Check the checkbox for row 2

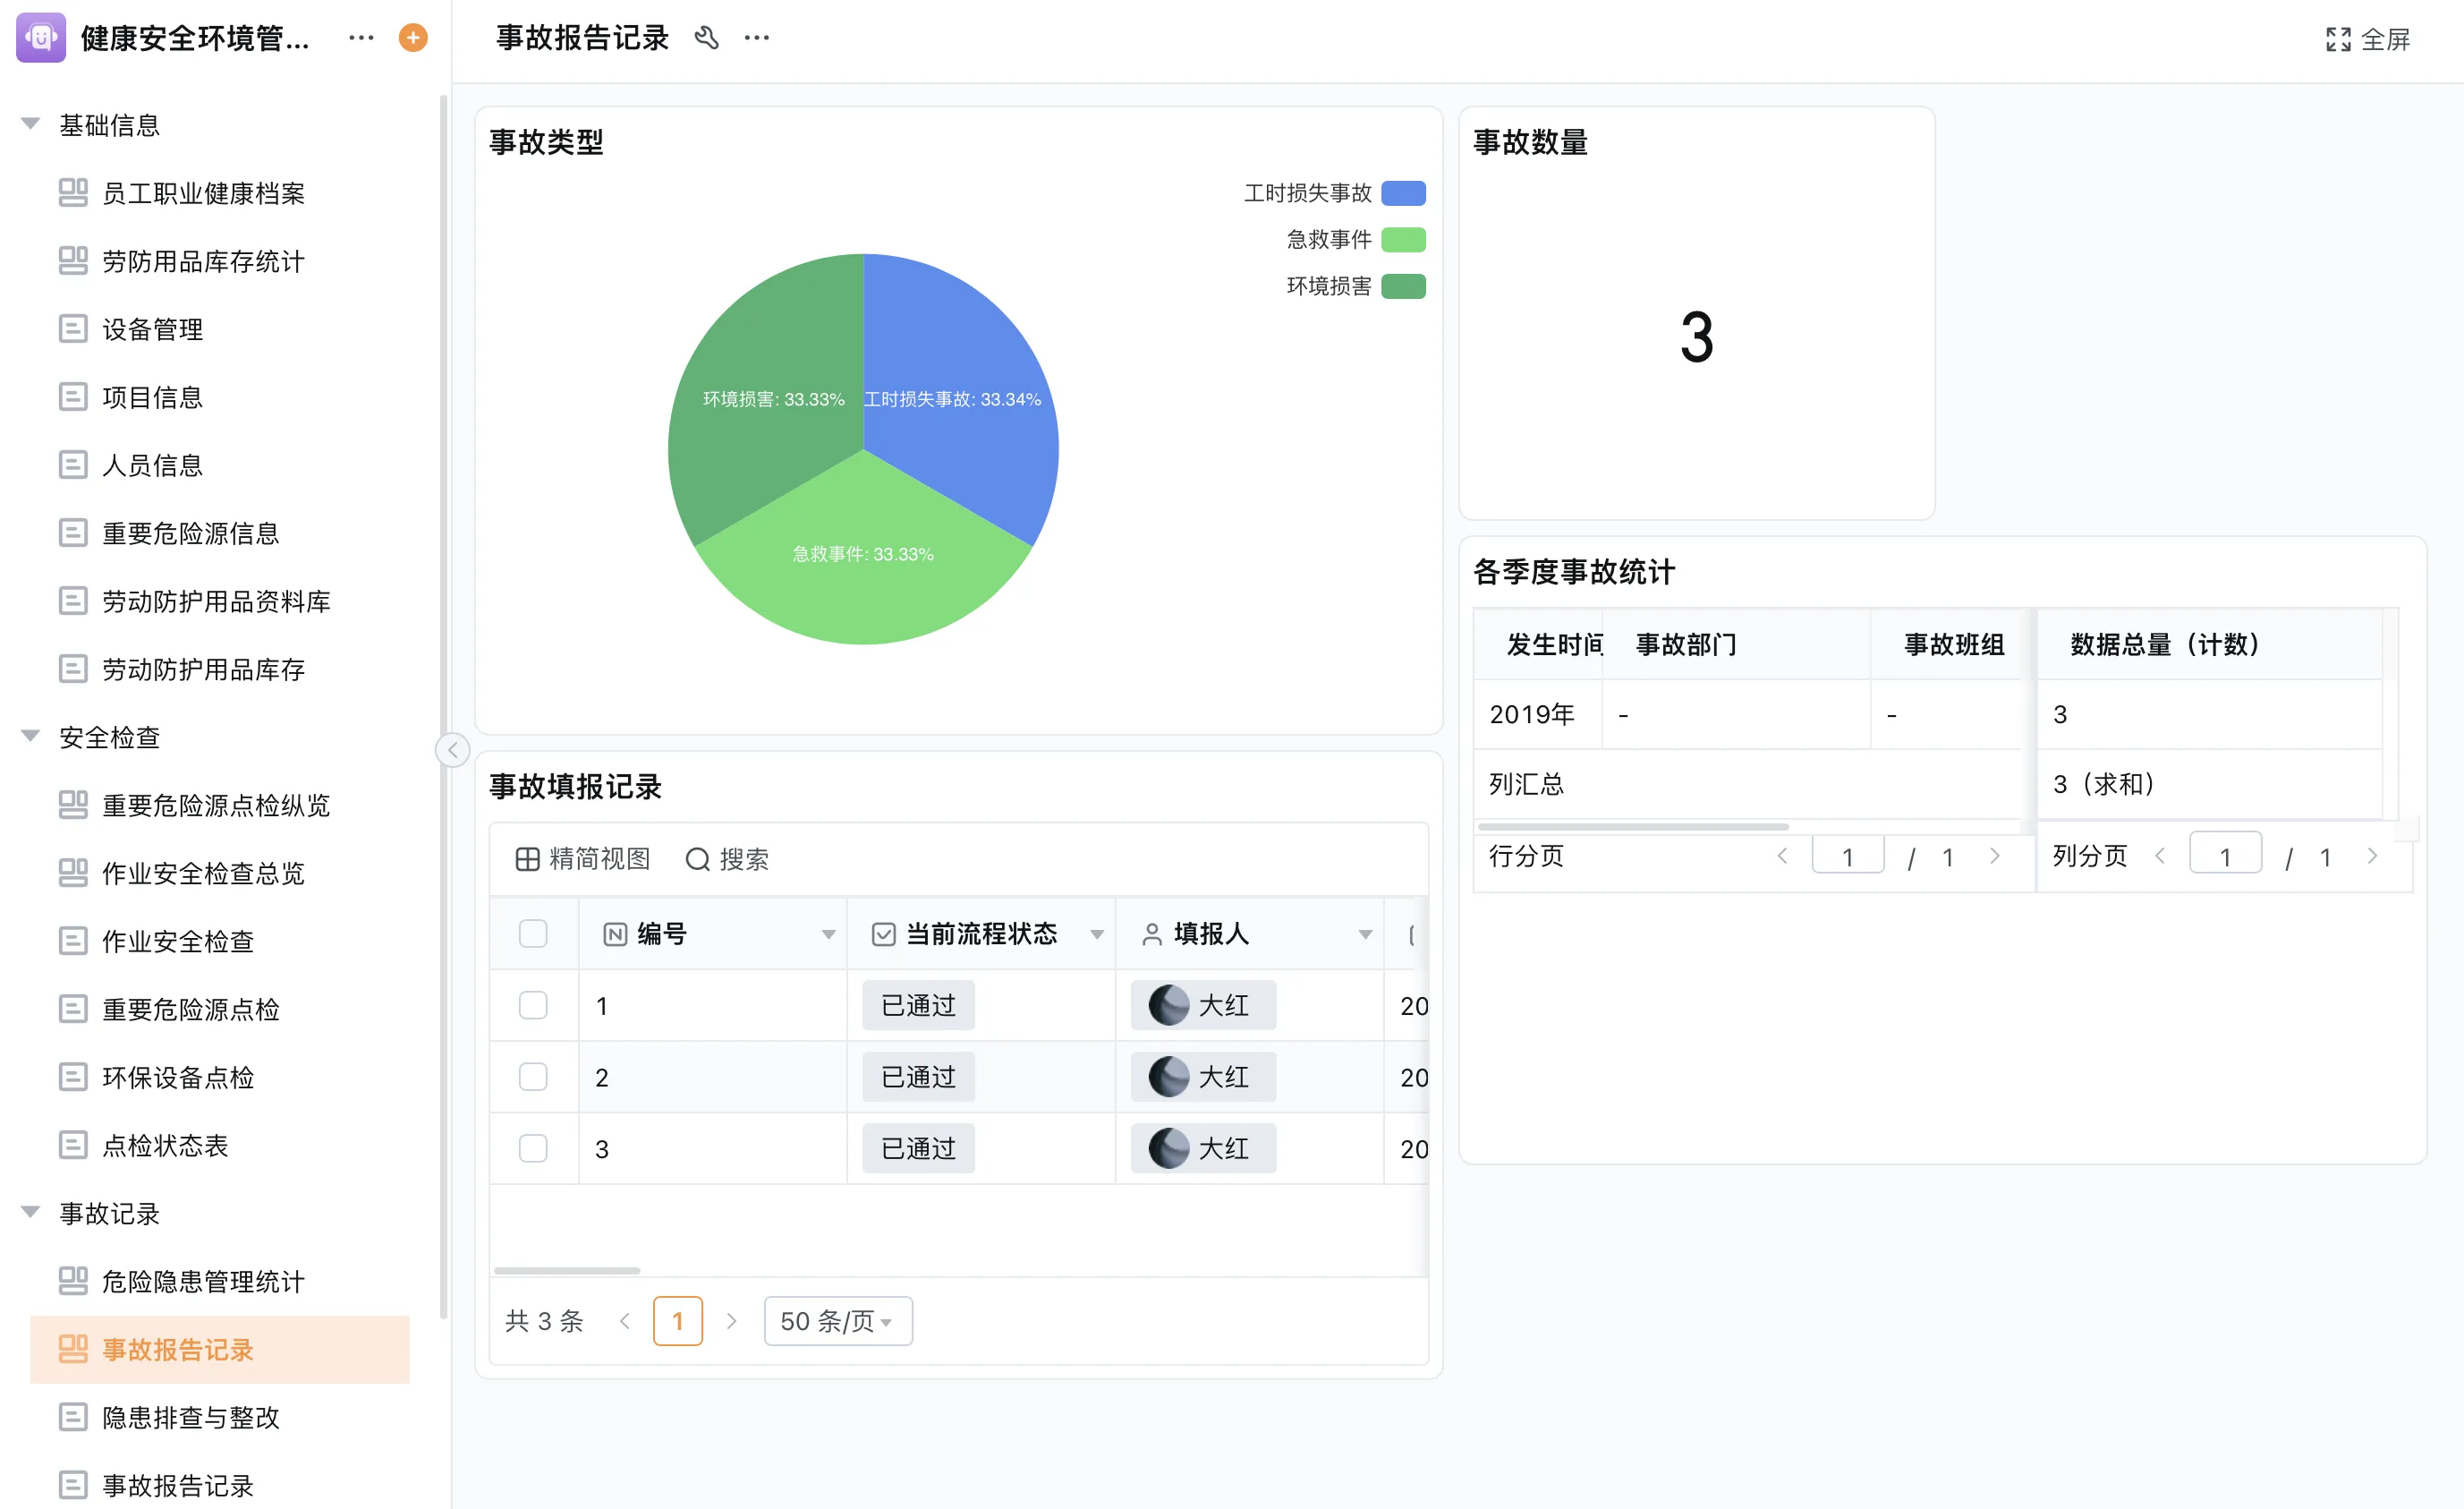coord(533,1077)
